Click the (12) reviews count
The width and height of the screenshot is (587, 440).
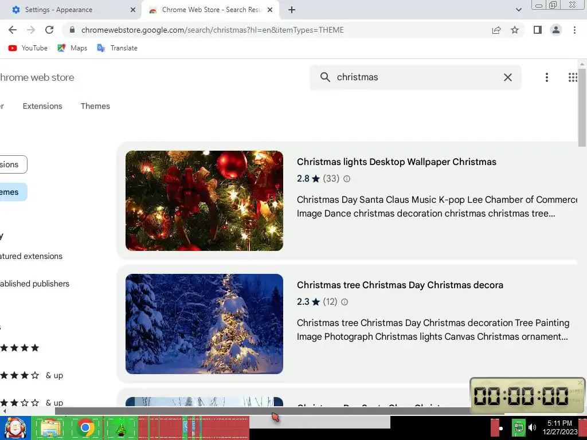[330, 301]
